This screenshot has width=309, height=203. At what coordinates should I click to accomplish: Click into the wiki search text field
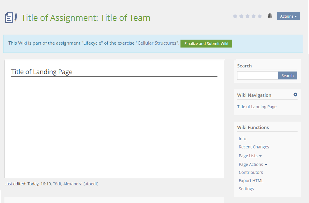[x=257, y=76]
